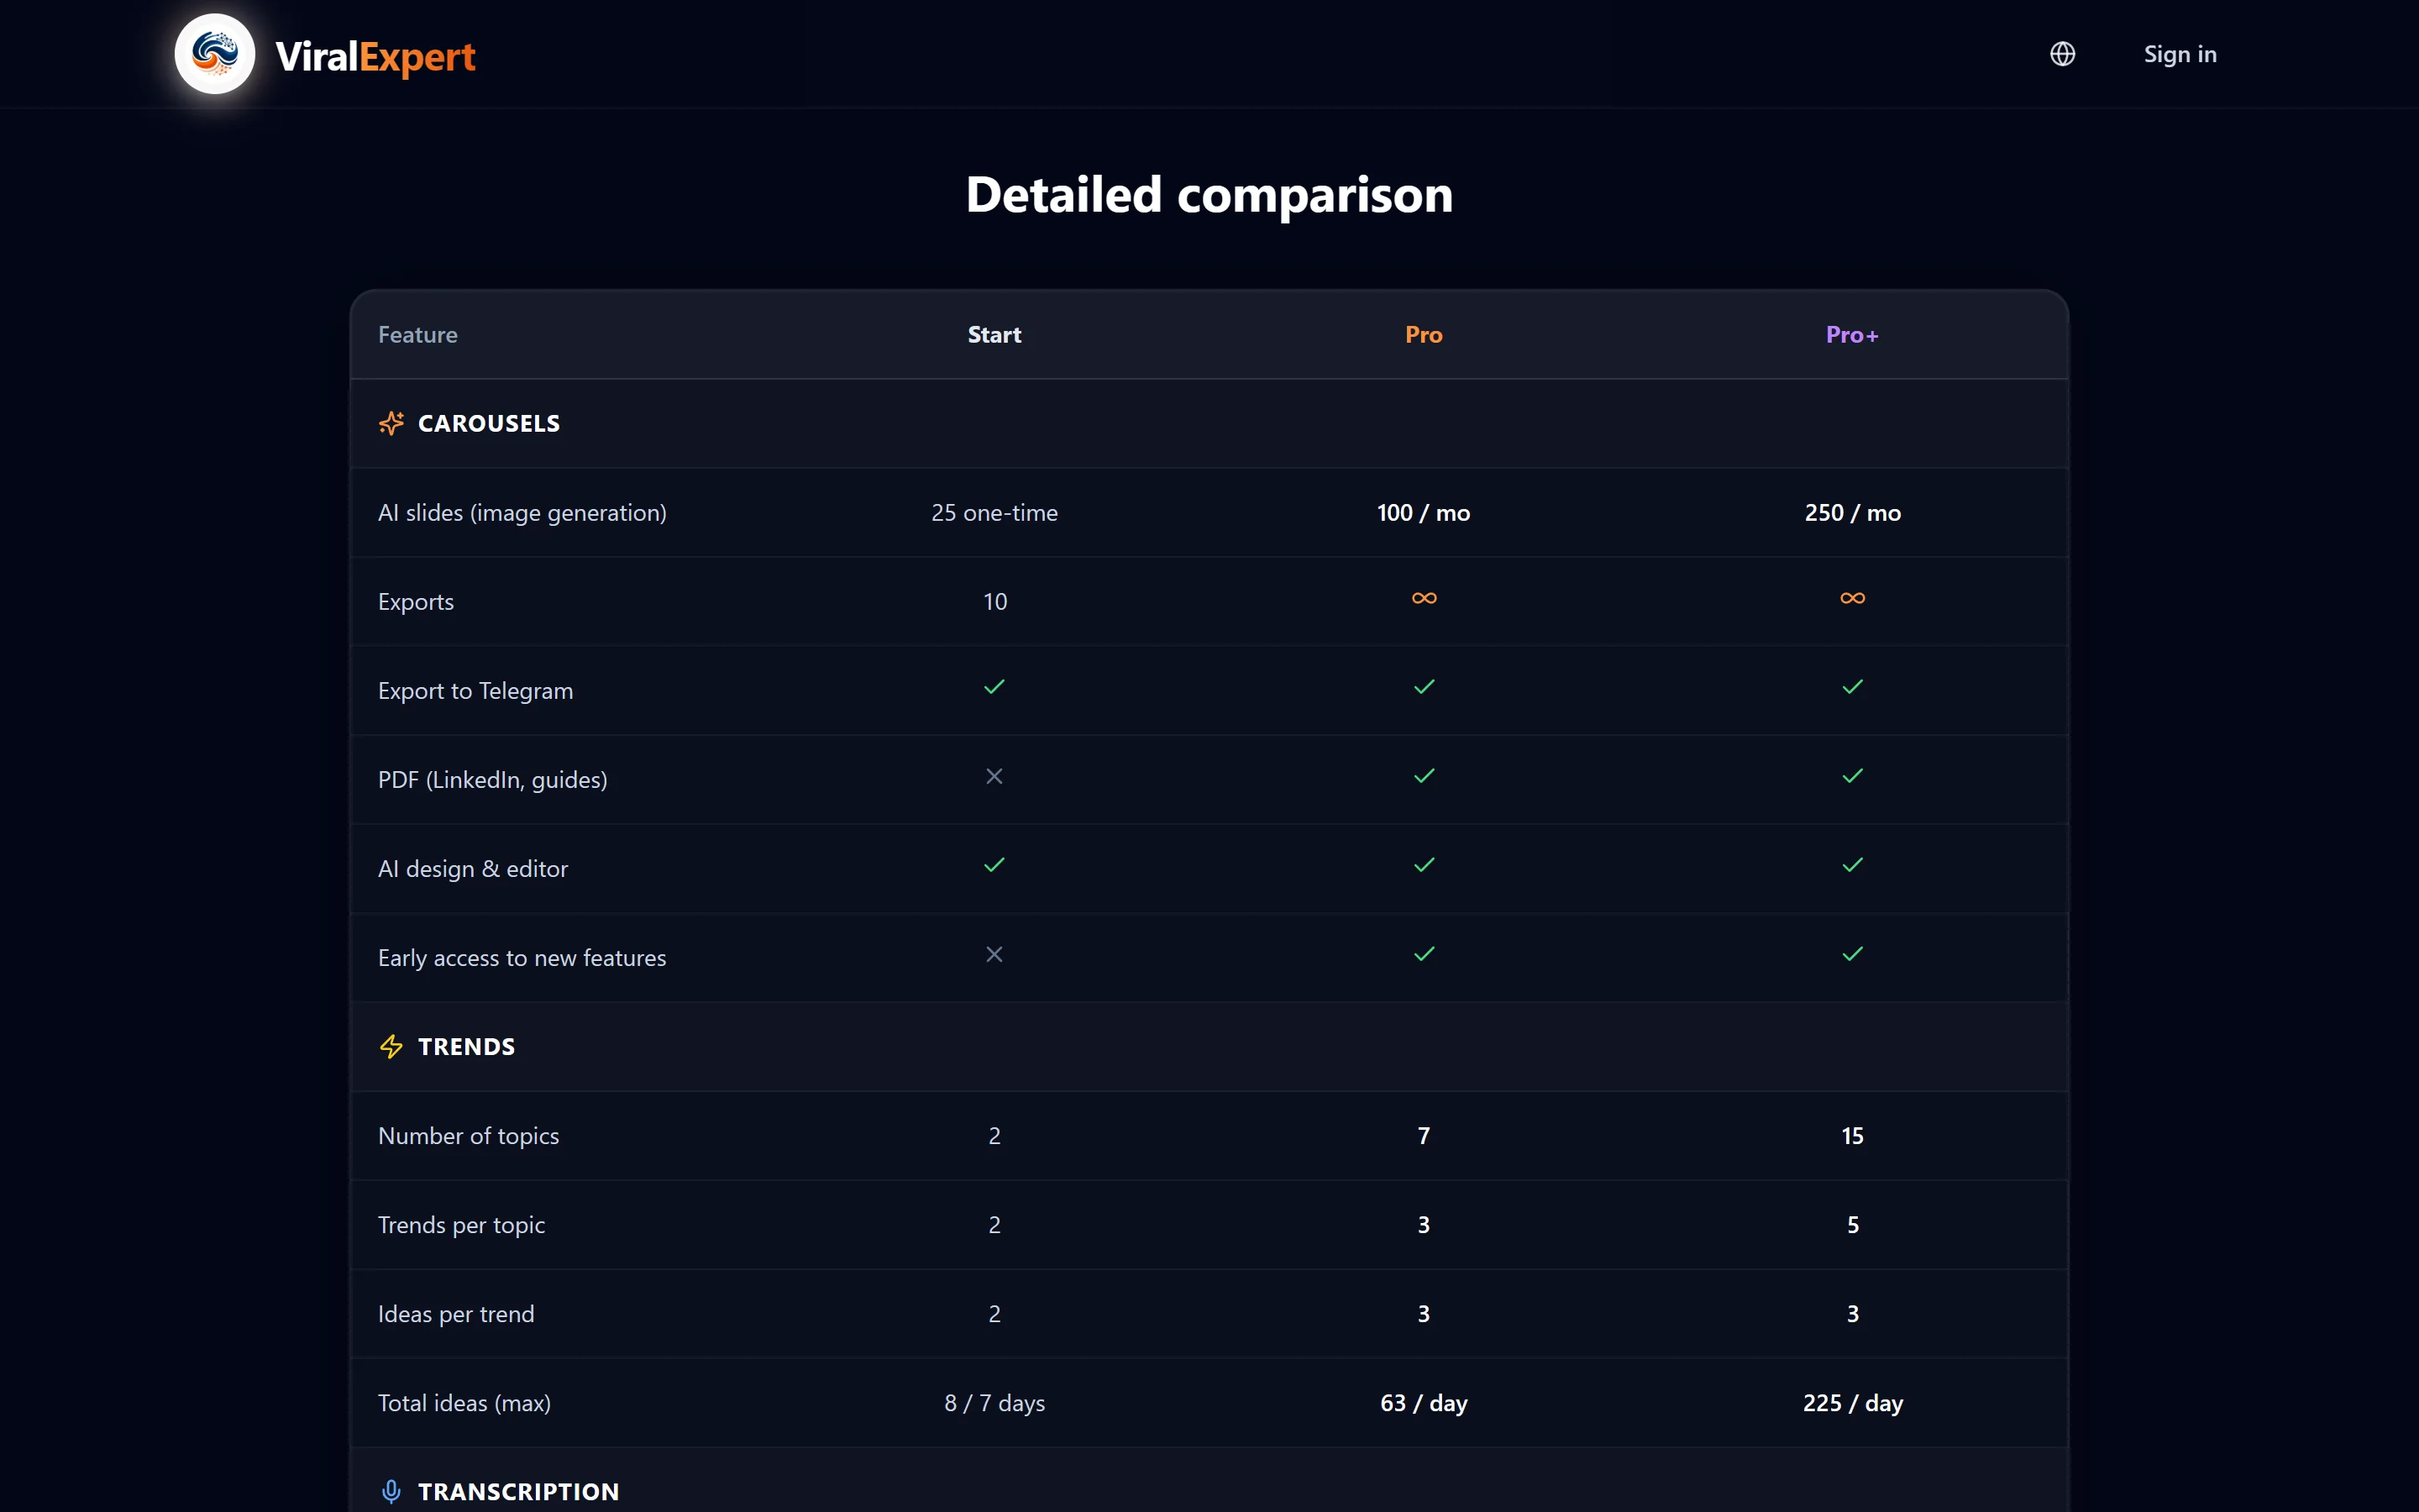
Task: Click the Trends per topic label
Action: [462, 1225]
